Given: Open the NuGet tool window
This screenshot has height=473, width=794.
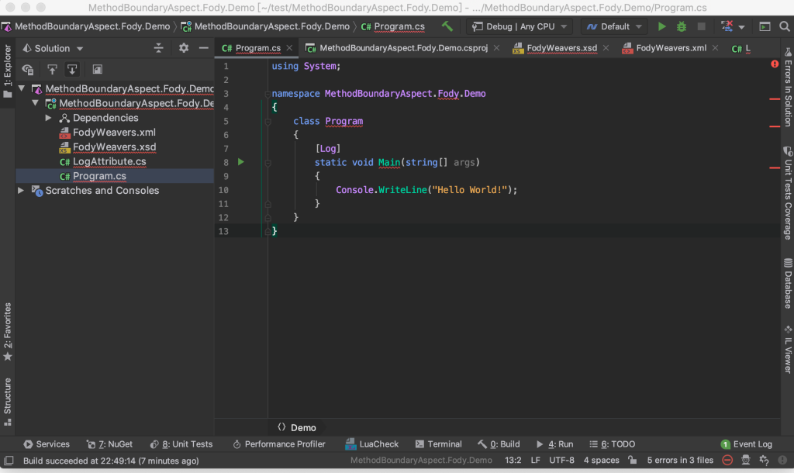Looking at the screenshot, I should click(109, 444).
